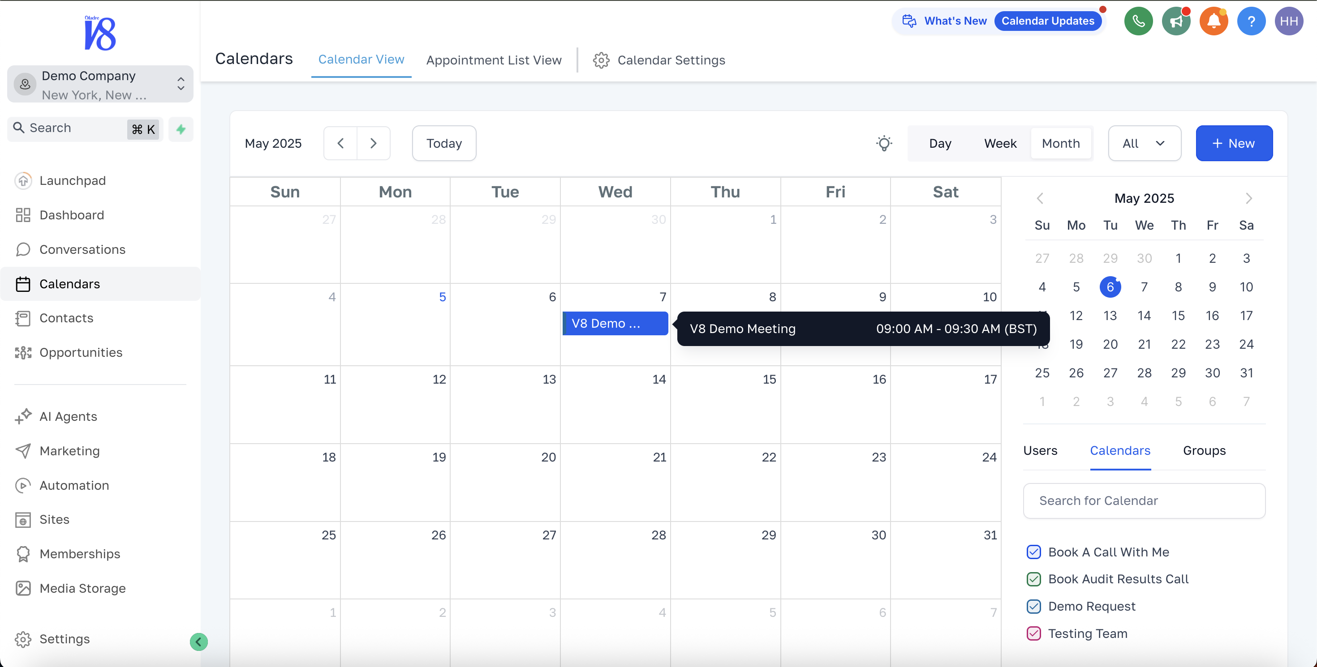The height and width of the screenshot is (667, 1317).
Task: Open the Demo Company account switcher
Action: tap(100, 84)
